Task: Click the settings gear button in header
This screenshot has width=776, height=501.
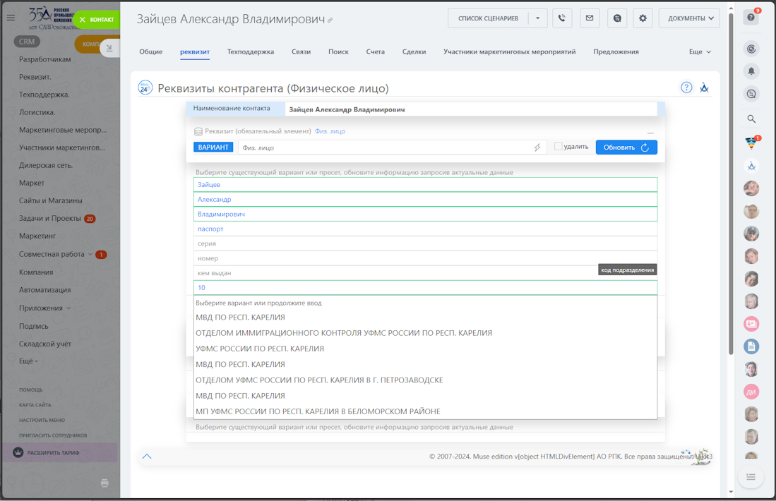Action: pyautogui.click(x=643, y=18)
